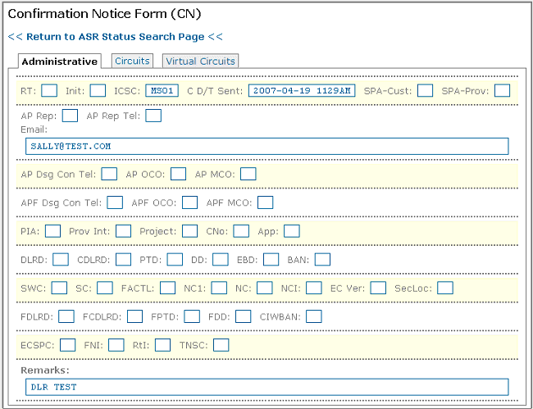Image resolution: width=533 pixels, height=409 pixels.
Task: Click the Project field box
Action: 190,231
